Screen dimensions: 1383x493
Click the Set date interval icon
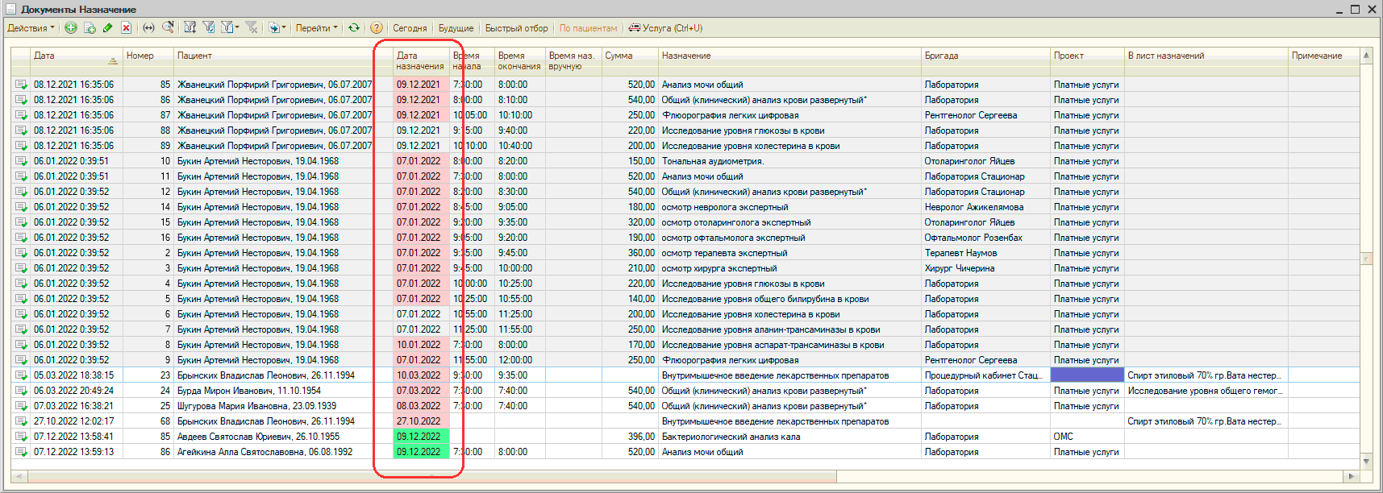(x=148, y=28)
